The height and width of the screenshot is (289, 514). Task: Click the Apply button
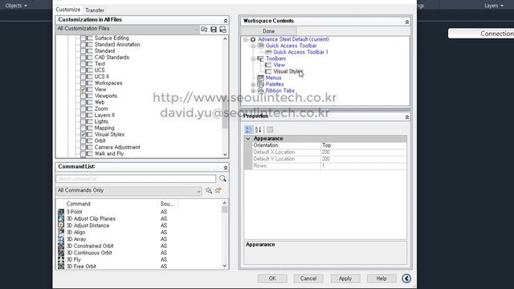coord(345,279)
